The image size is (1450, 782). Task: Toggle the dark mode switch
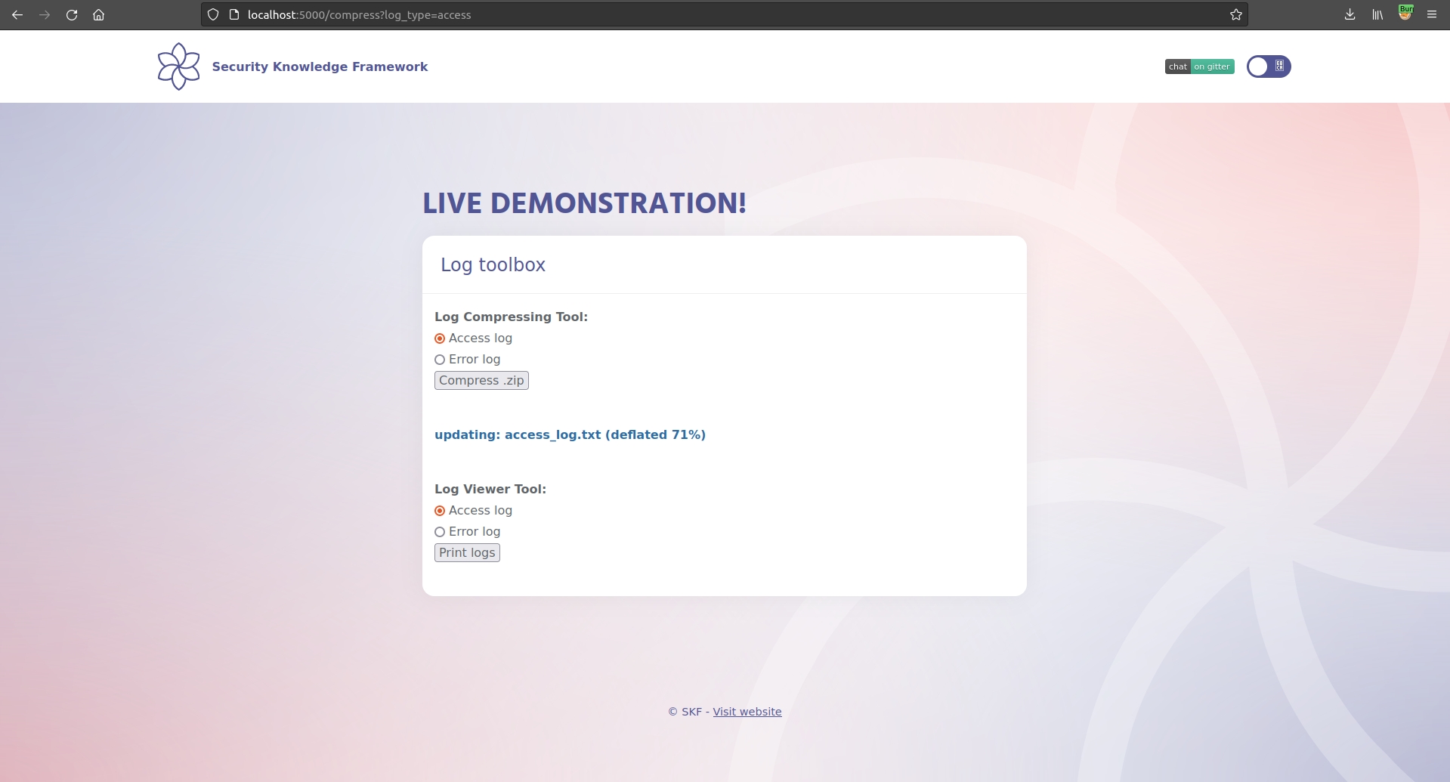tap(1268, 66)
